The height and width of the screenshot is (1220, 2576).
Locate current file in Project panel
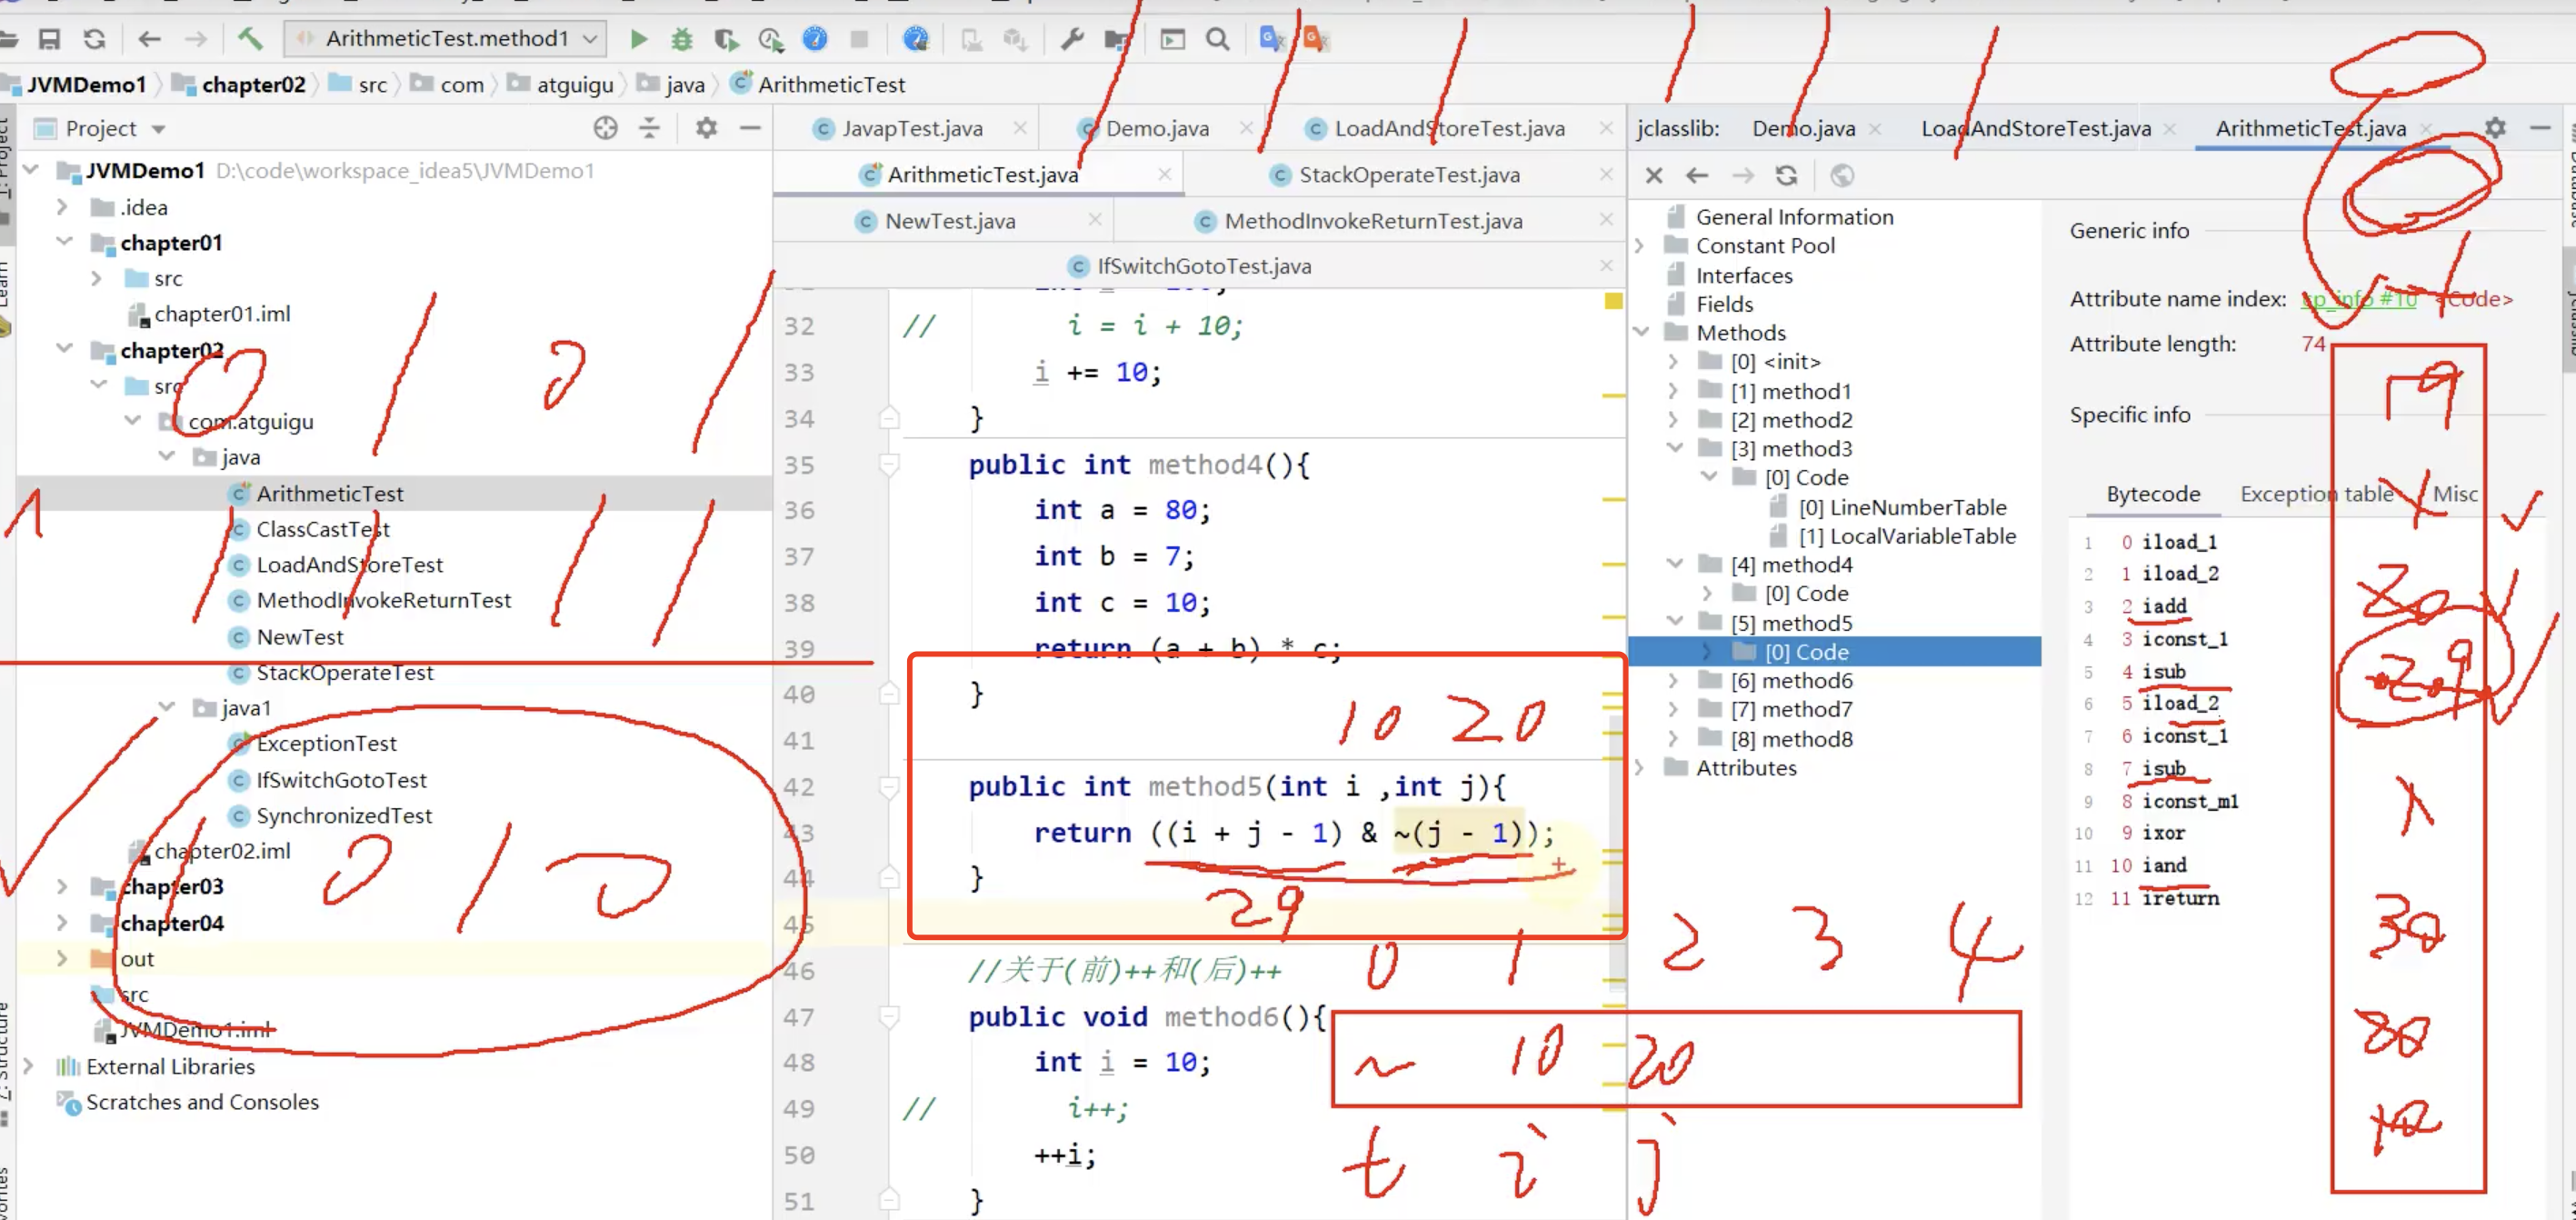coord(605,128)
